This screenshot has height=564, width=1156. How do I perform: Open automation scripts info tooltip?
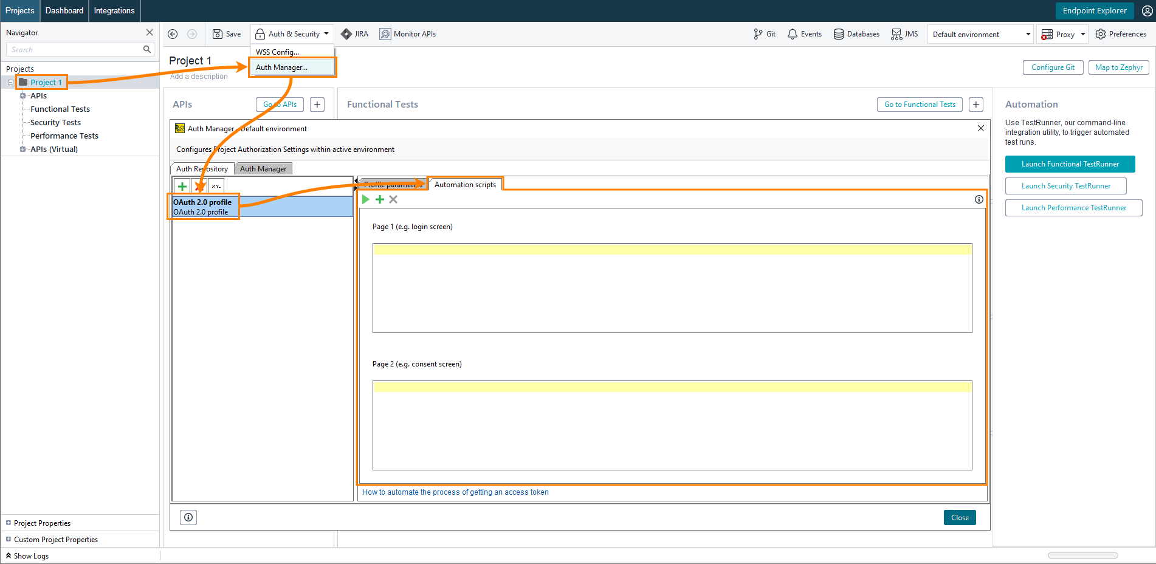pyautogui.click(x=979, y=199)
